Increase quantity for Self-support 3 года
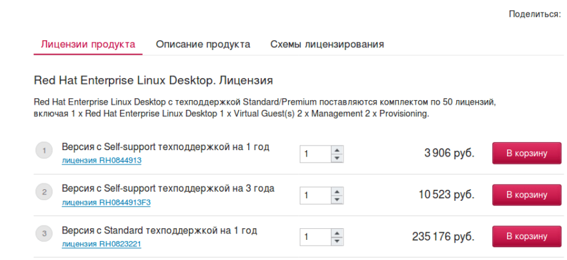 [337, 192]
